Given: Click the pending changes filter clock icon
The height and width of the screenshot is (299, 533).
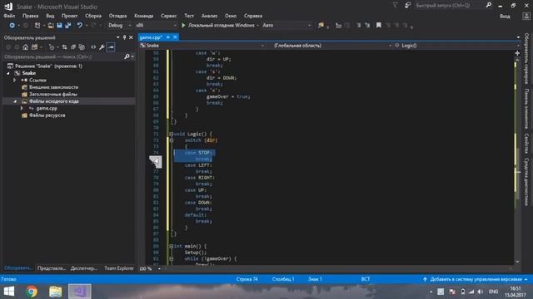Looking at the screenshot, I should pos(52,47).
